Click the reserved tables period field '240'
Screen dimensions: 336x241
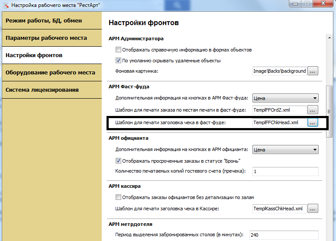(x=284, y=235)
